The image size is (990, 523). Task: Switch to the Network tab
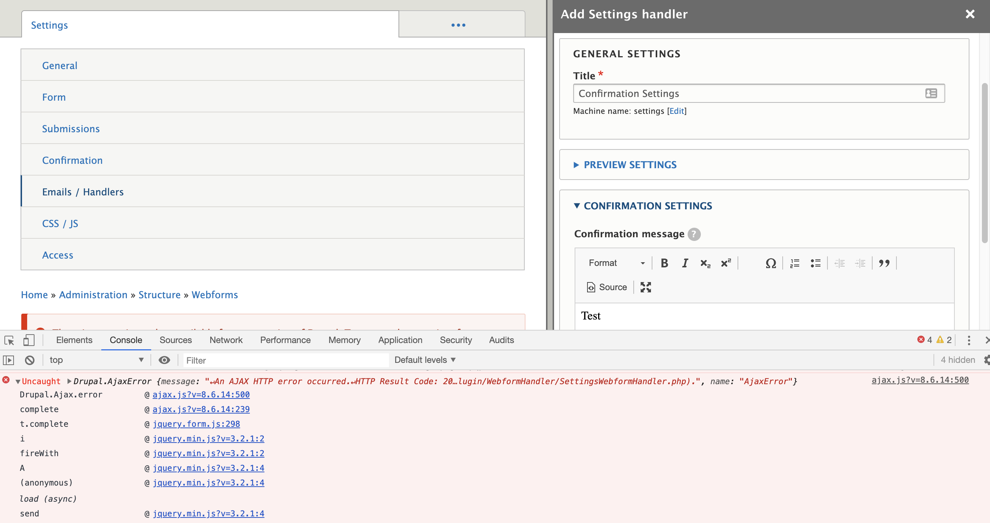click(226, 340)
